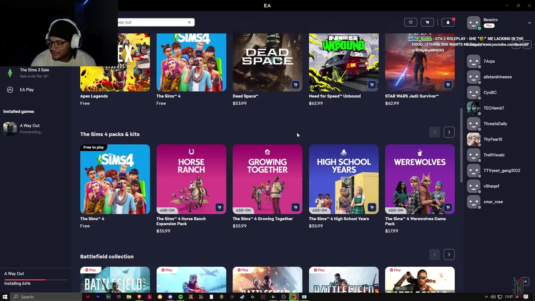Open Apex Legends game tile

pos(115,62)
